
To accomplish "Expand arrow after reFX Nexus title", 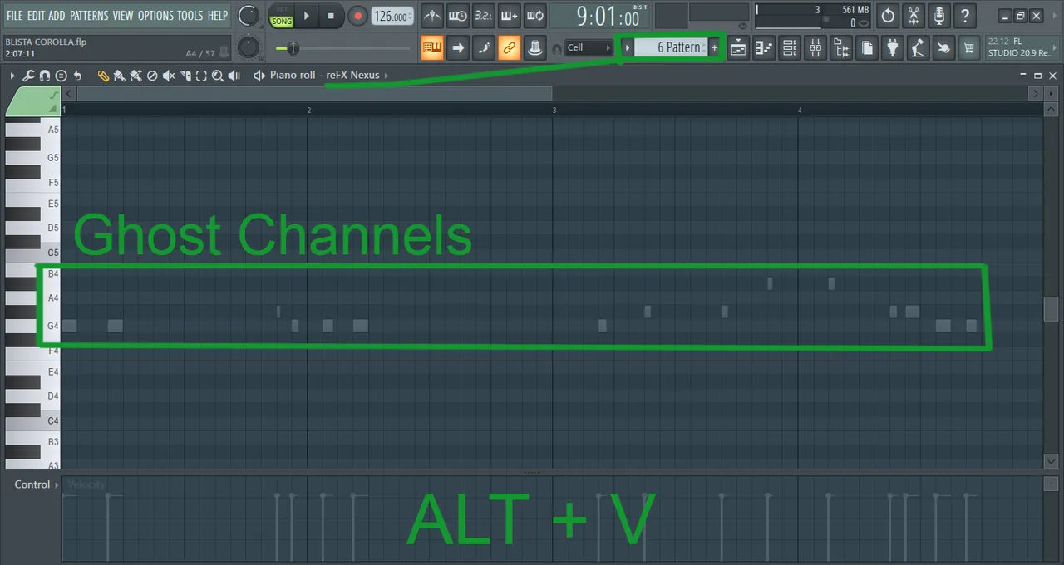I will (387, 76).
